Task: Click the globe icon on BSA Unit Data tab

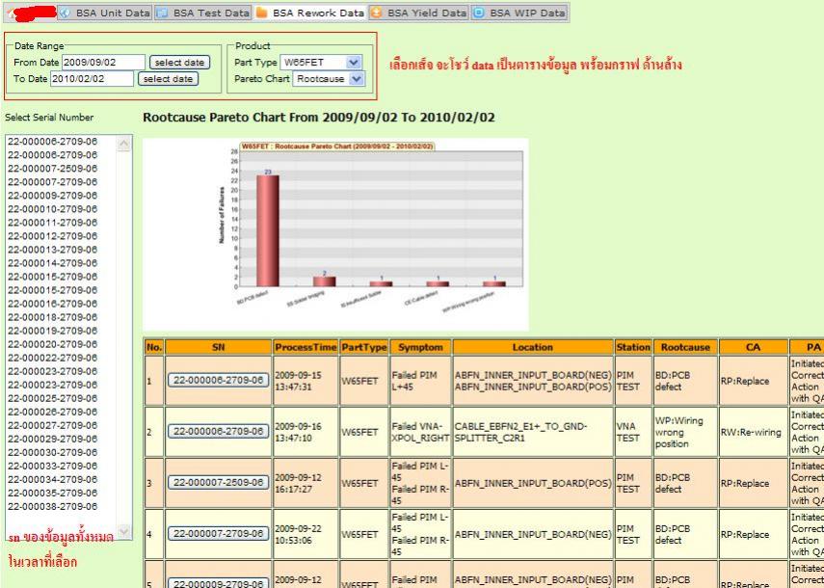Action: [65, 13]
